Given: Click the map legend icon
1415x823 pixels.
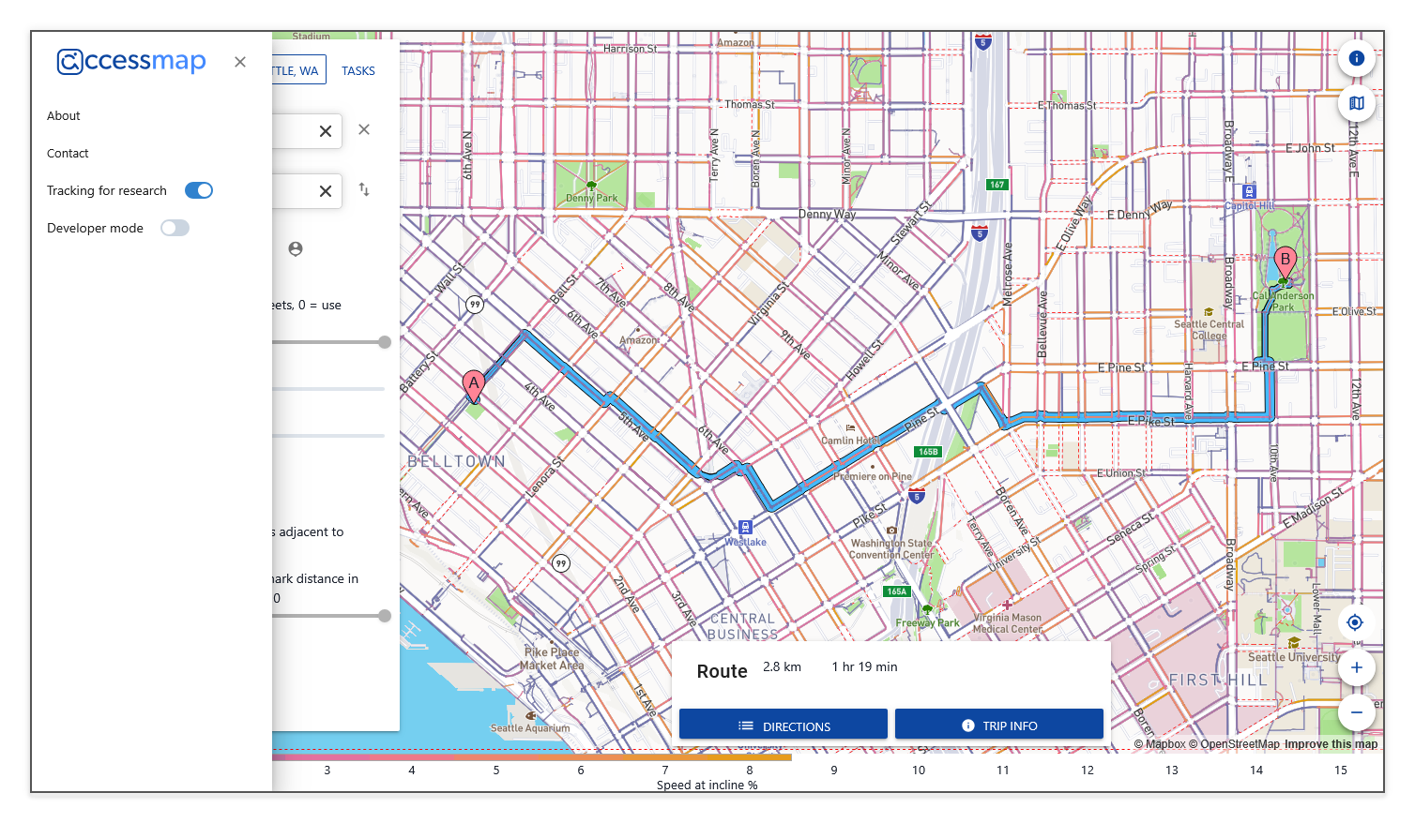Looking at the screenshot, I should point(1356,103).
